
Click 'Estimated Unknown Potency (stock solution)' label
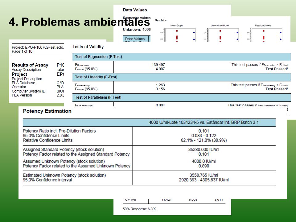64,175
